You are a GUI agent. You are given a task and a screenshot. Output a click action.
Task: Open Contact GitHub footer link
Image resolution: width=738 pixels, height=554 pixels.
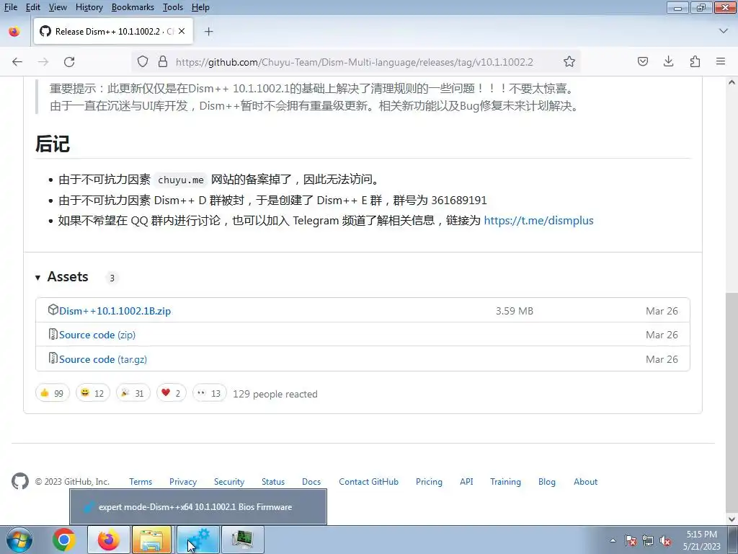[368, 481]
